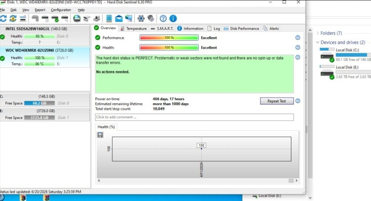
Task: Collapse the Folders (7) group in Explorer
Action: [317, 33]
